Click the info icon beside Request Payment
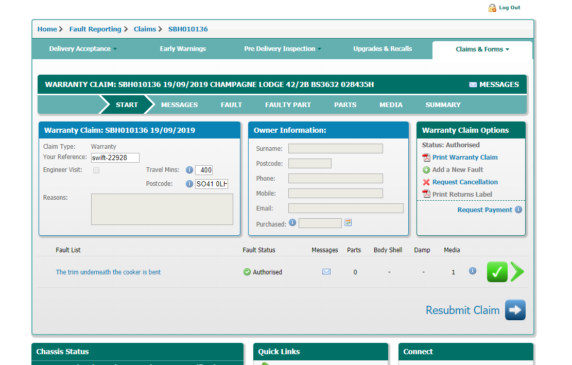 pyautogui.click(x=518, y=210)
